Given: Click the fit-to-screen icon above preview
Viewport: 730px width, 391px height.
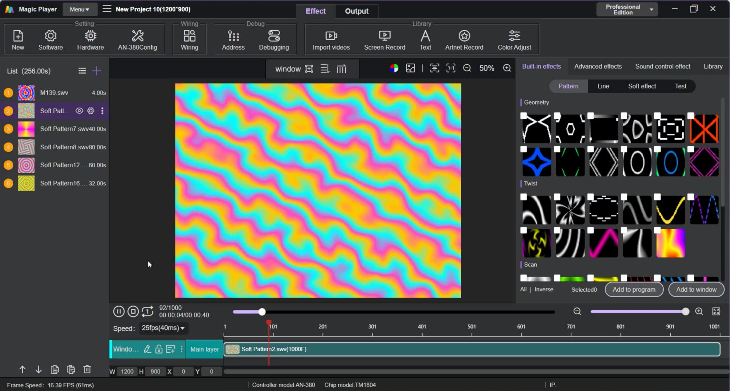Looking at the screenshot, I should [x=435, y=68].
